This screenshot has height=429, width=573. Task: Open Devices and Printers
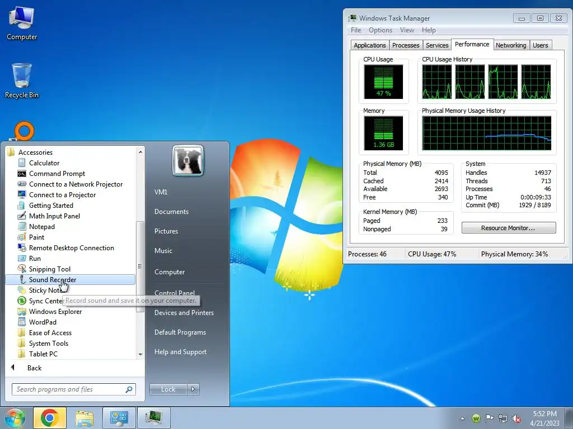tap(184, 313)
